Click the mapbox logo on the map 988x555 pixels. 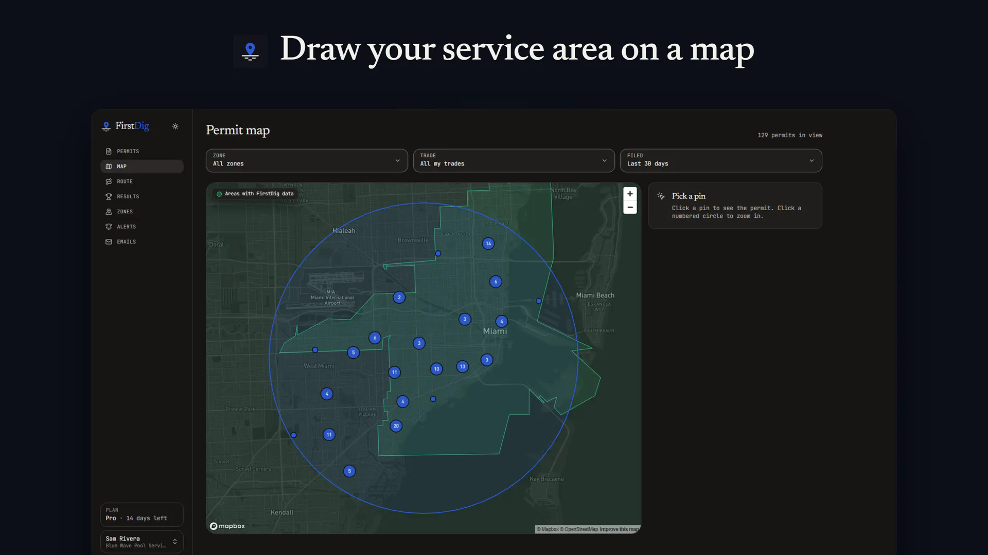[227, 526]
